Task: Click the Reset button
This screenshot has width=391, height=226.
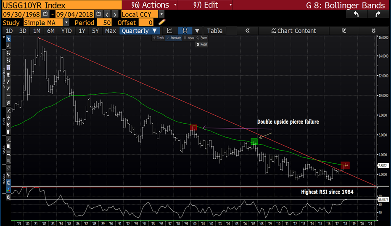Action: click(202, 45)
